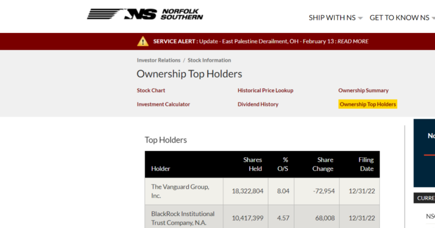Click the Norfolk Southern logo

coord(145,14)
